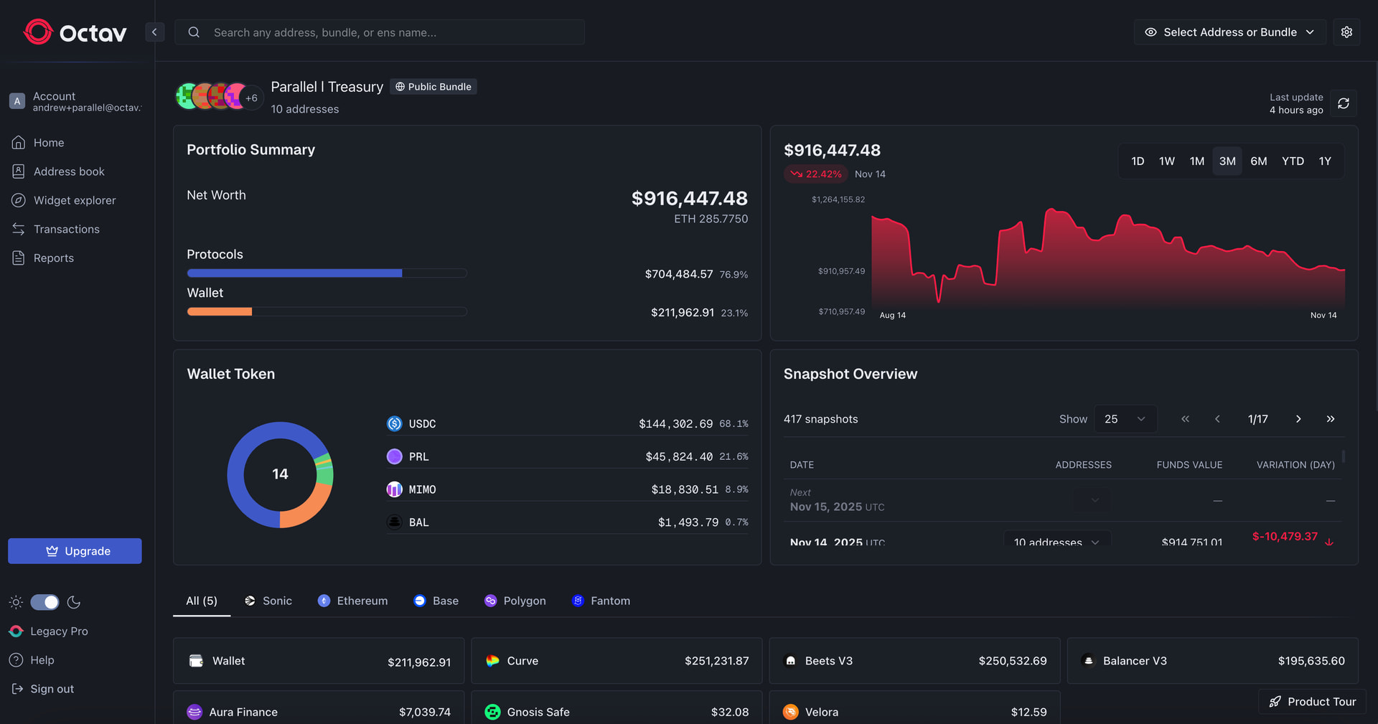Start the Product Tour
Viewport: 1378px width, 724px height.
(x=1312, y=702)
